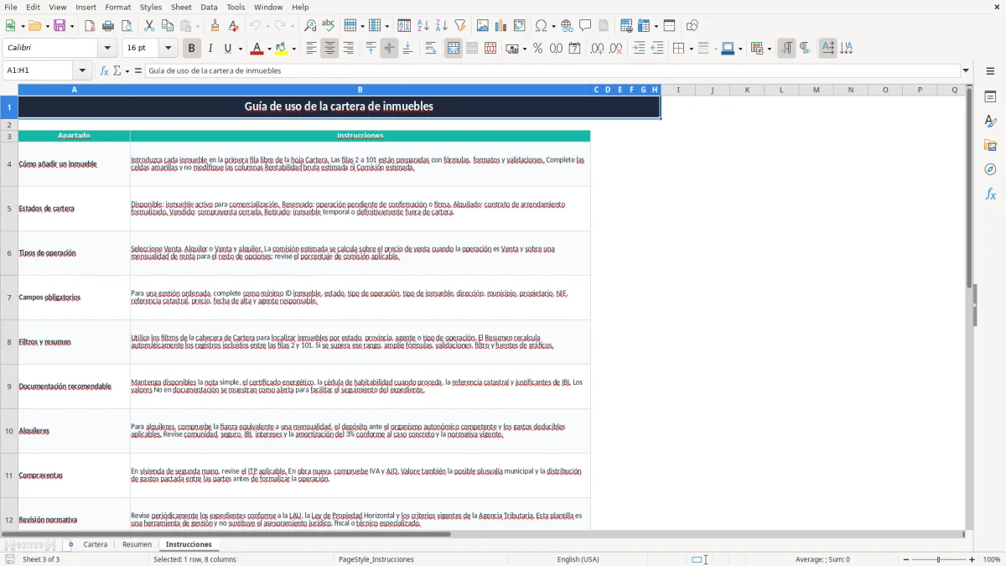Screen dimensions: 1006x566
Task: Click the 100% zoom level
Action: pos(992,559)
